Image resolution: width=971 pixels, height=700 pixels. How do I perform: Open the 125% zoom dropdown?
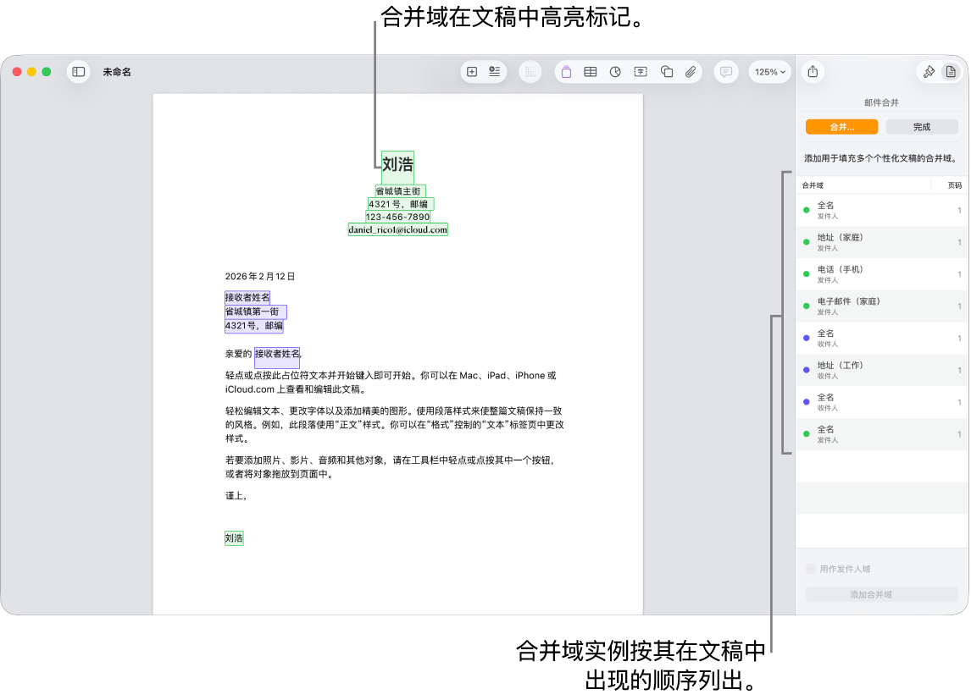[769, 72]
